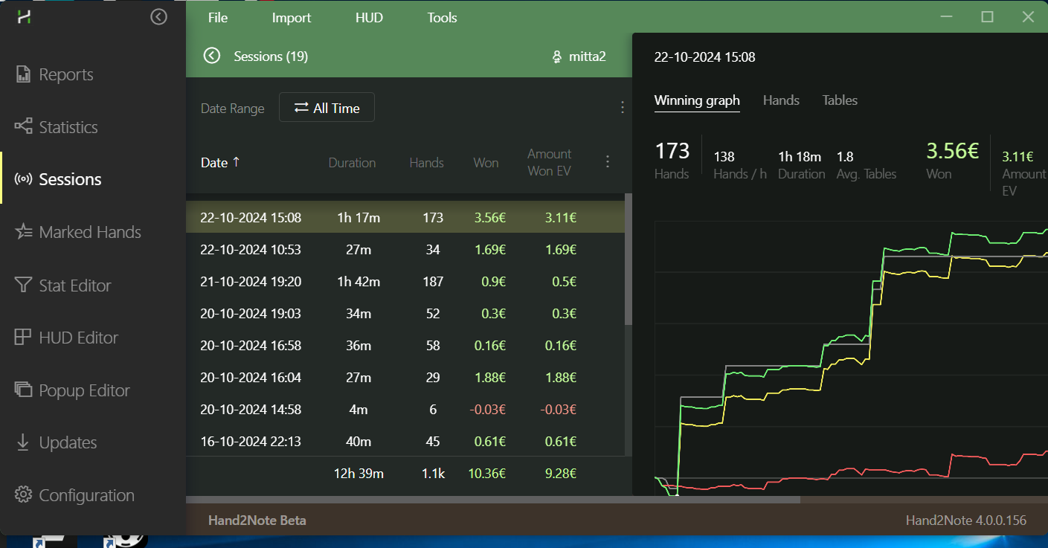Open the Popup Editor
Screen dimensions: 1048x548
point(72,390)
